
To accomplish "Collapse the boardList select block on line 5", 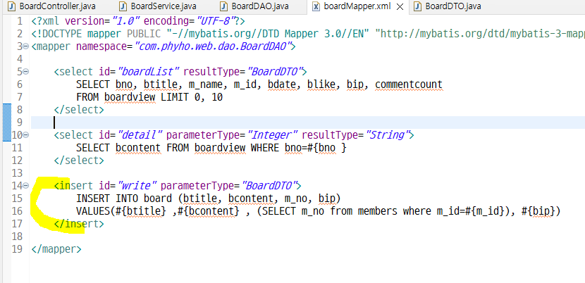I will pos(26,72).
